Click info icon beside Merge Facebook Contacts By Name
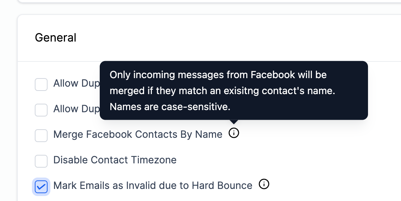The height and width of the screenshot is (201, 401). [x=234, y=133]
